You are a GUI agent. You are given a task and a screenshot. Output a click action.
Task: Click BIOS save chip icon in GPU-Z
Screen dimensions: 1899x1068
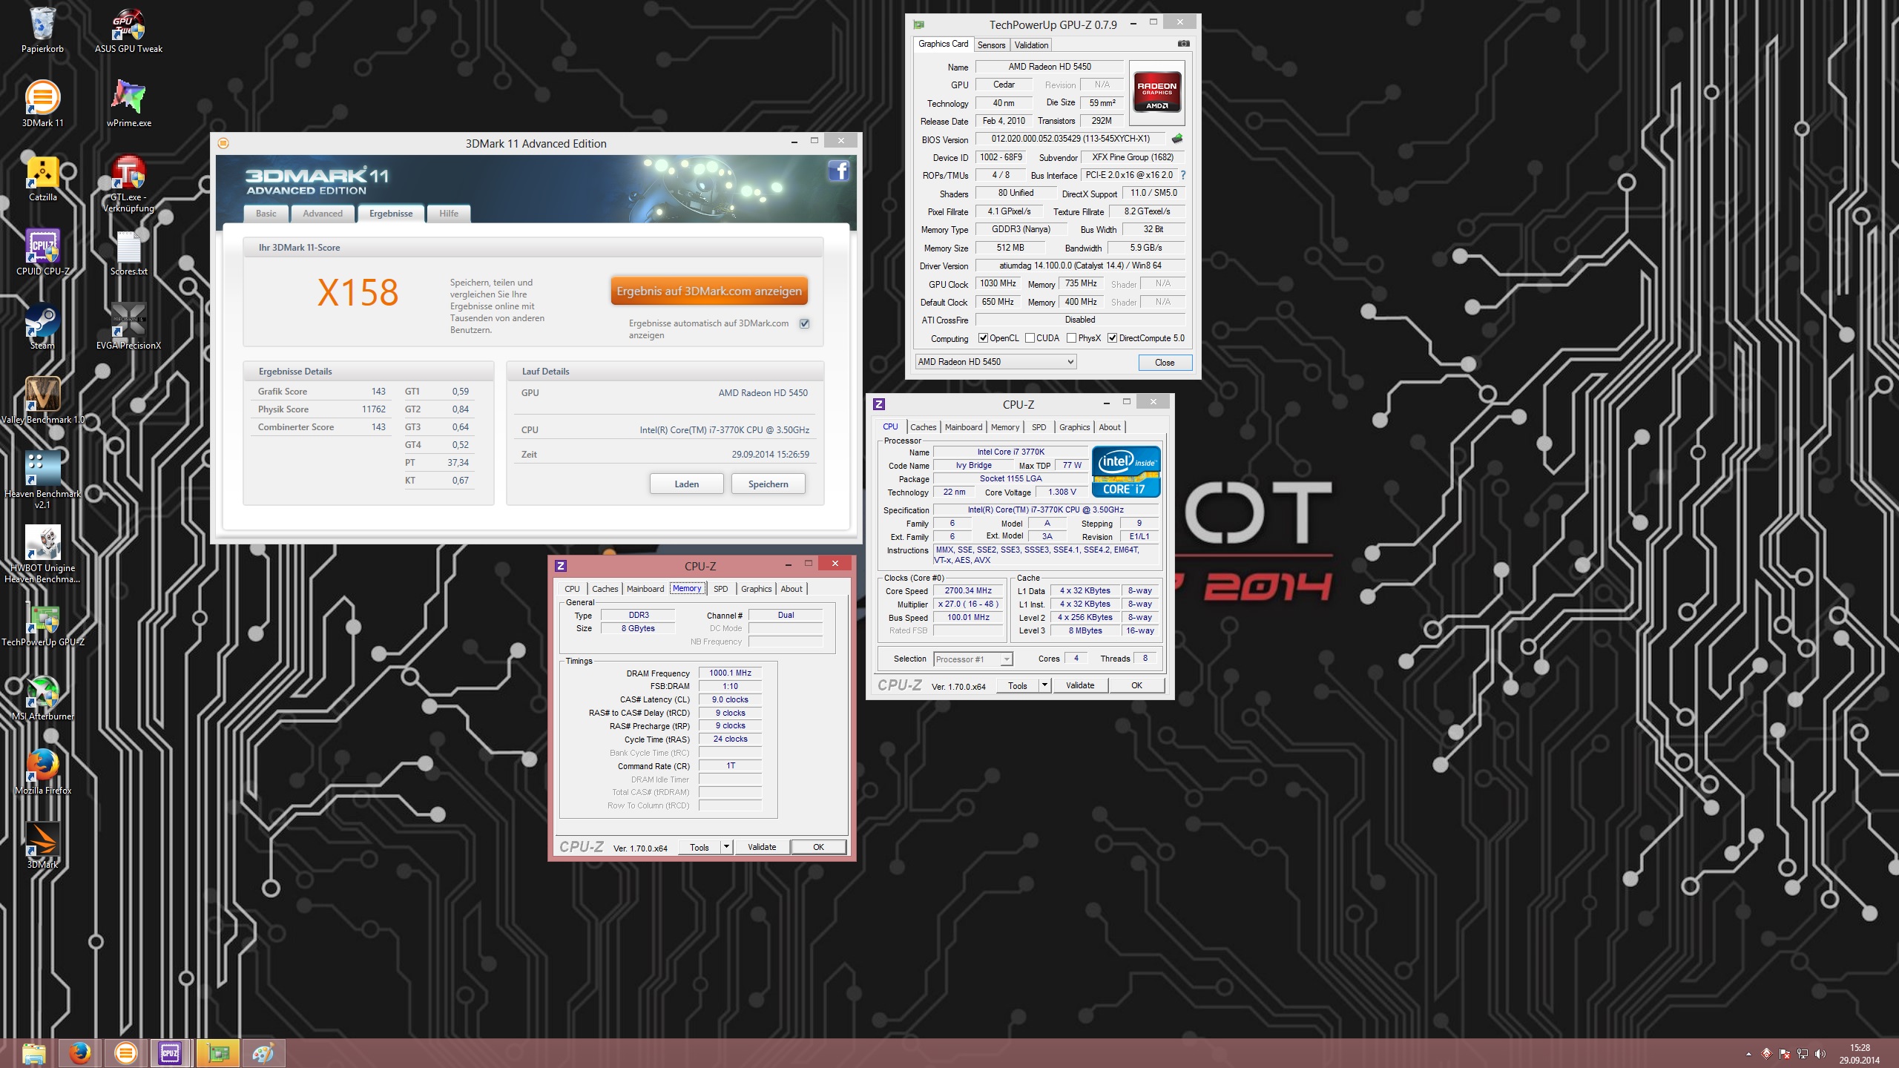1176,139
